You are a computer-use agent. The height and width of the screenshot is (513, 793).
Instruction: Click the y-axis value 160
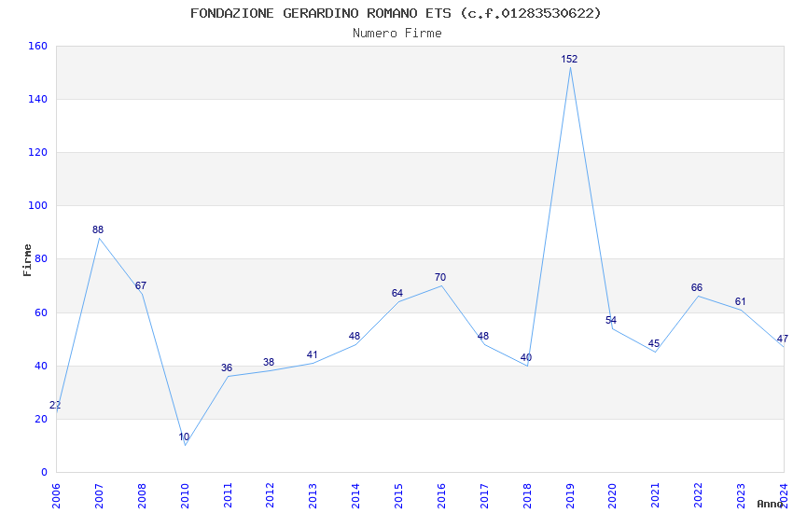(37, 46)
